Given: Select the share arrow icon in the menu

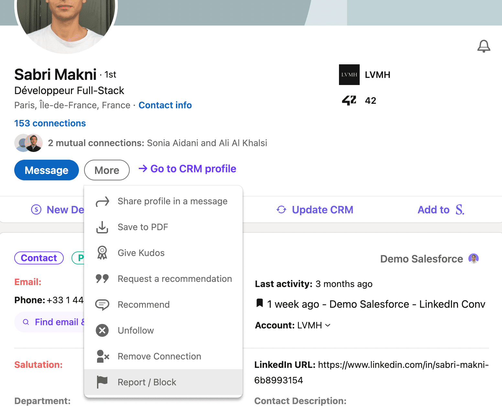Looking at the screenshot, I should [x=102, y=201].
